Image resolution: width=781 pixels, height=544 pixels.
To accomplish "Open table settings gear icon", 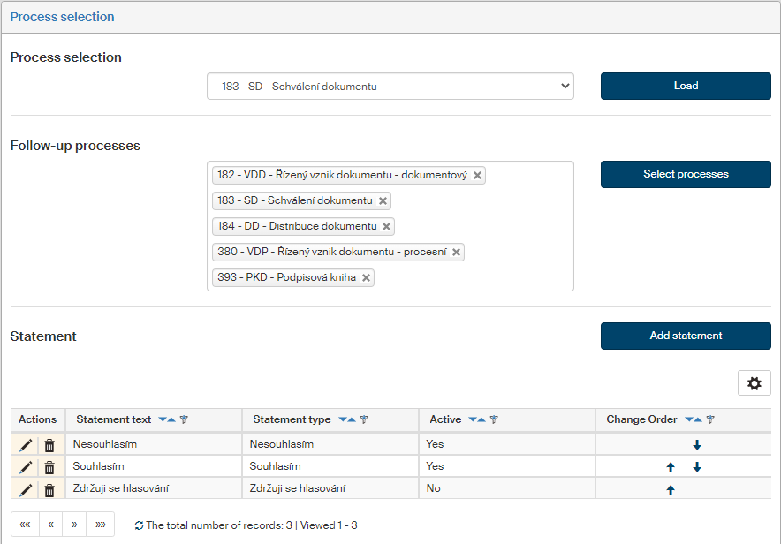I will tap(754, 383).
